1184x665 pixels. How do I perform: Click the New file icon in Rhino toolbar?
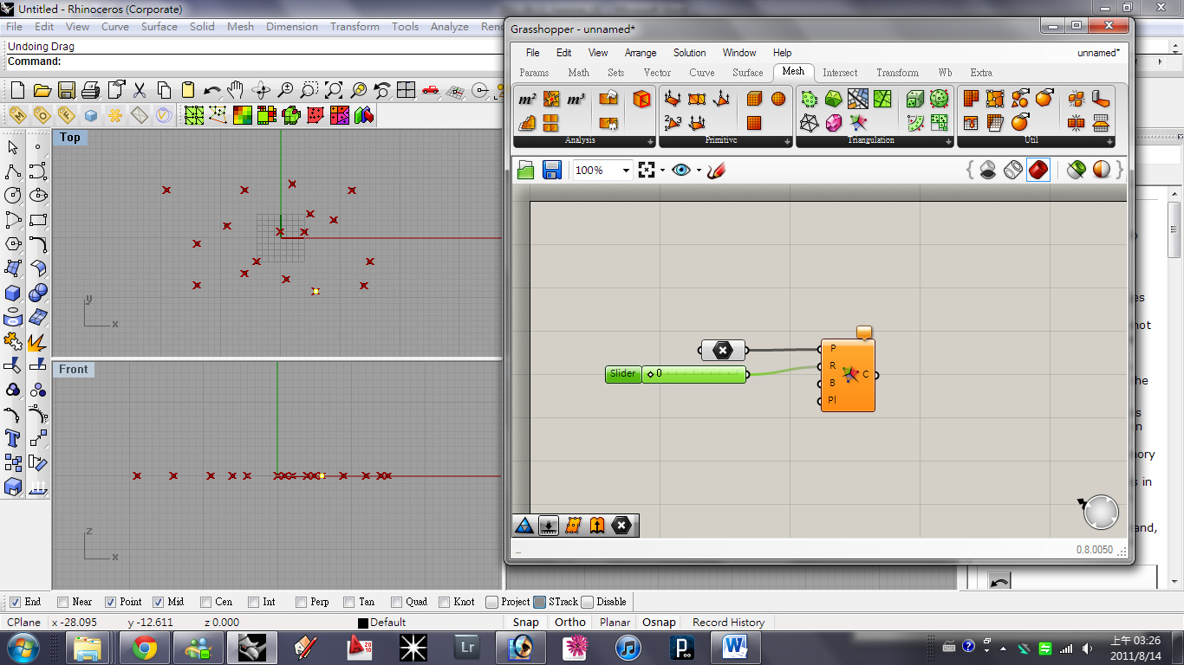[x=18, y=90]
